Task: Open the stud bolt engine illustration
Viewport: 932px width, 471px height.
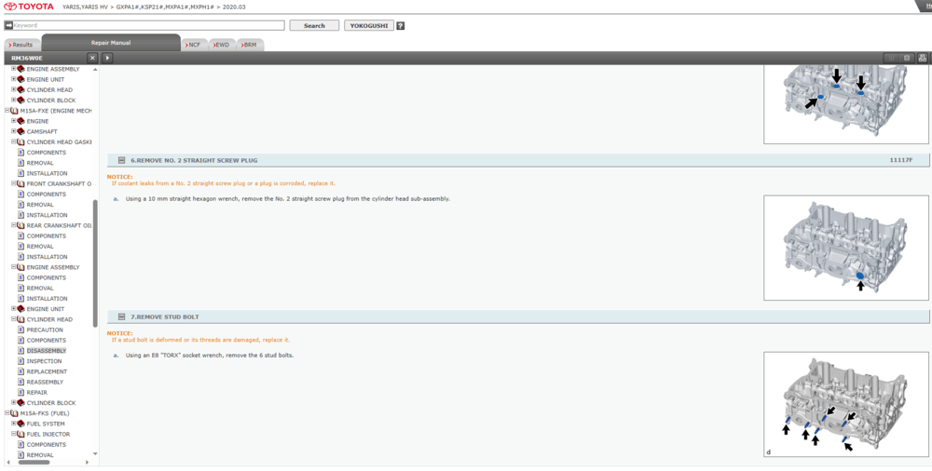Action: coord(845,405)
